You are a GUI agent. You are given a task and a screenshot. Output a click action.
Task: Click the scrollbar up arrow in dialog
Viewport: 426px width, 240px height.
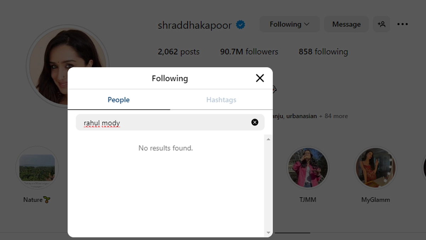[x=268, y=139]
